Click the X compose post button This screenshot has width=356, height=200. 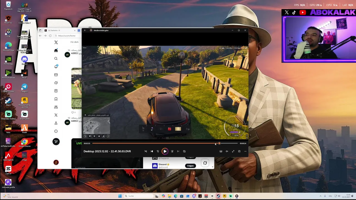[56, 142]
